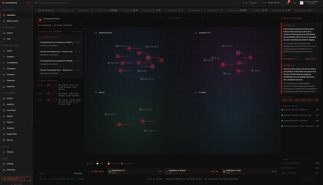Open the Operations sidebar item
Image resolution: width=323 pixels, height=185 pixels.
(x=16, y=15)
